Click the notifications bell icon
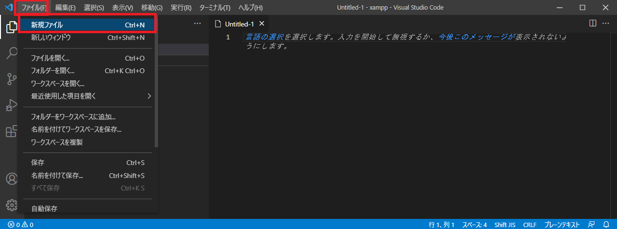This screenshot has width=617, height=229. [606, 225]
